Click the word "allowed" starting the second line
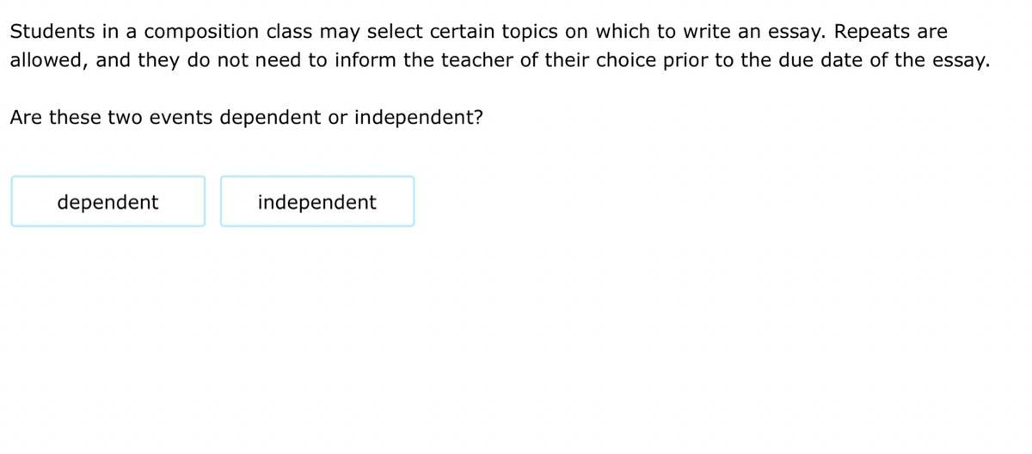 pos(46,61)
